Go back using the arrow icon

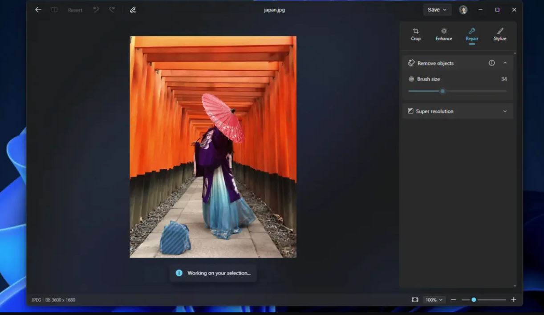pyautogui.click(x=38, y=9)
